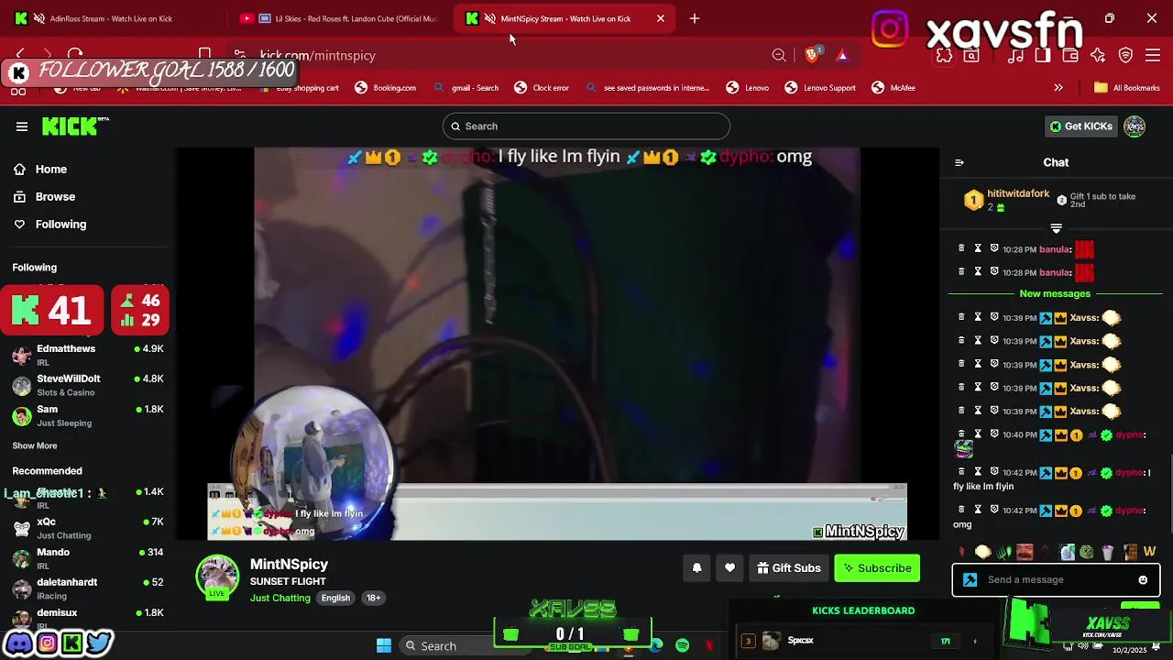Collapse the chat panel using its arrow icon
The height and width of the screenshot is (660, 1173).
tap(959, 162)
